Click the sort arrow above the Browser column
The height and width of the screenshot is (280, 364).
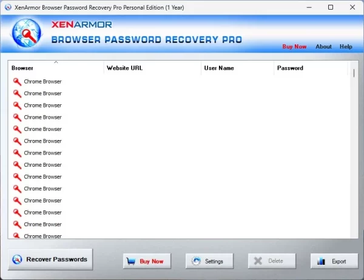(56, 62)
